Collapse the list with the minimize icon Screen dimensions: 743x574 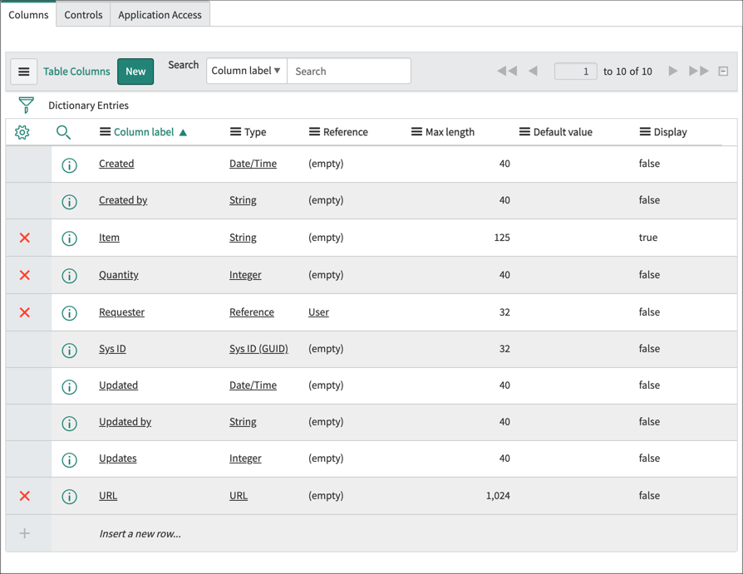coord(722,71)
